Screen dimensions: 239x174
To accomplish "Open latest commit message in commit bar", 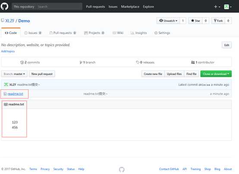I will click(28, 85).
